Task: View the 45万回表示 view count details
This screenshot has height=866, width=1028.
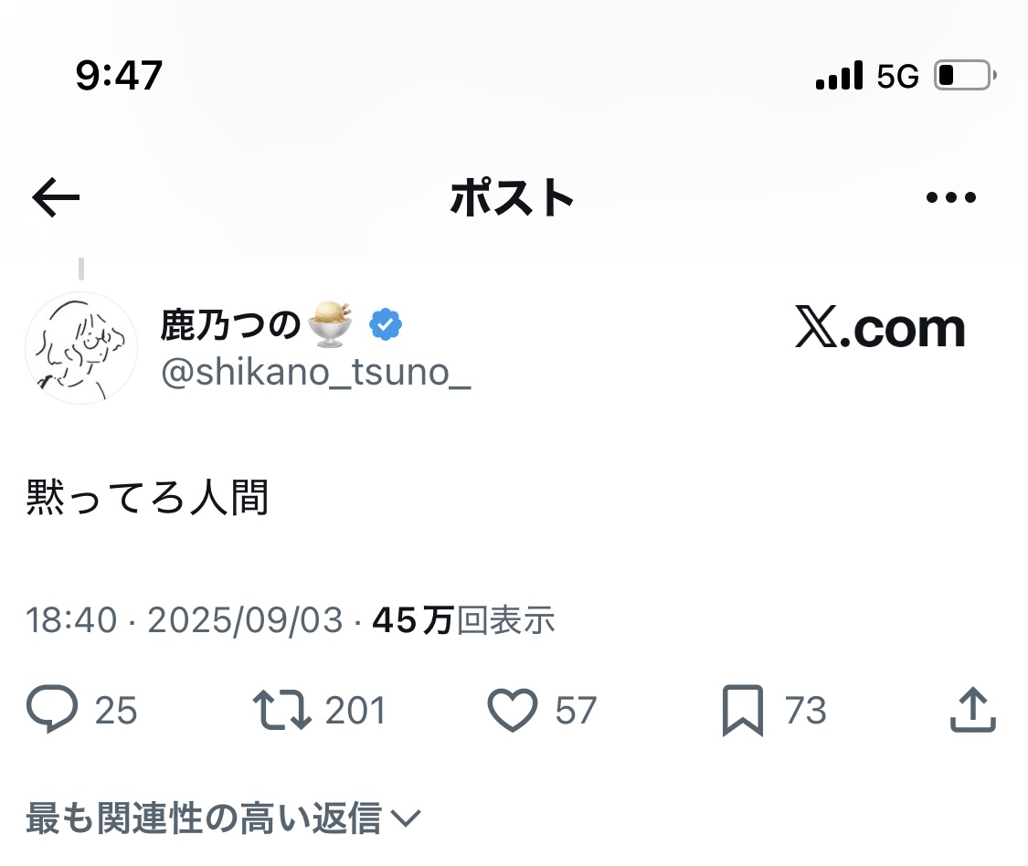Action: pyautogui.click(x=463, y=621)
